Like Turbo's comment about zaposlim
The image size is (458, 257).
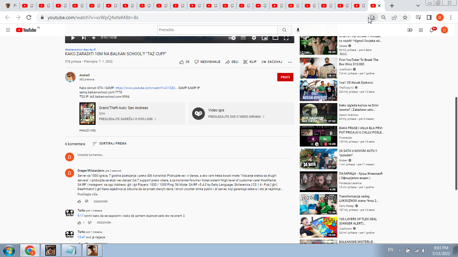pyautogui.click(x=79, y=223)
